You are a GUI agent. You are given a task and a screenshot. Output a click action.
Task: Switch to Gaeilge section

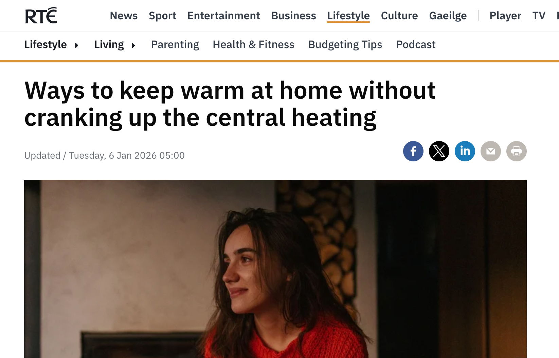click(448, 16)
